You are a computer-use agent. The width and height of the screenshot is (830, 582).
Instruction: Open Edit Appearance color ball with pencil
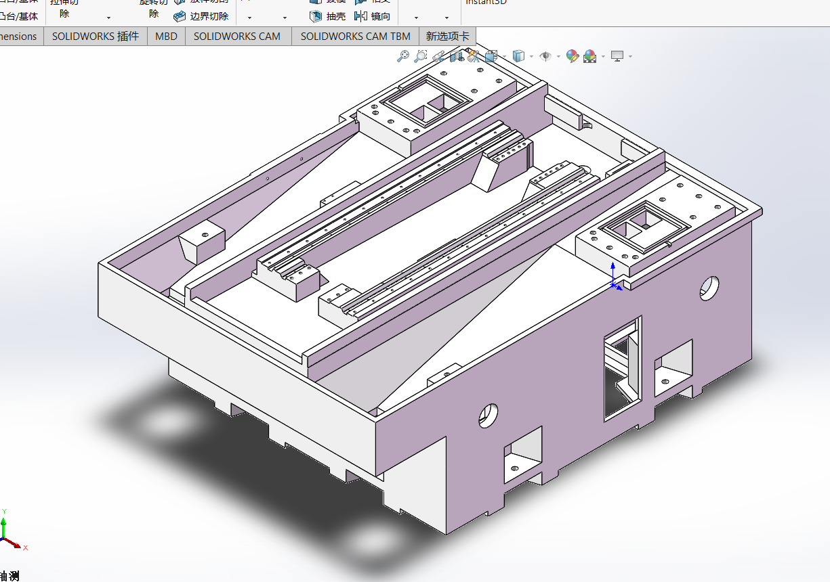(x=573, y=57)
